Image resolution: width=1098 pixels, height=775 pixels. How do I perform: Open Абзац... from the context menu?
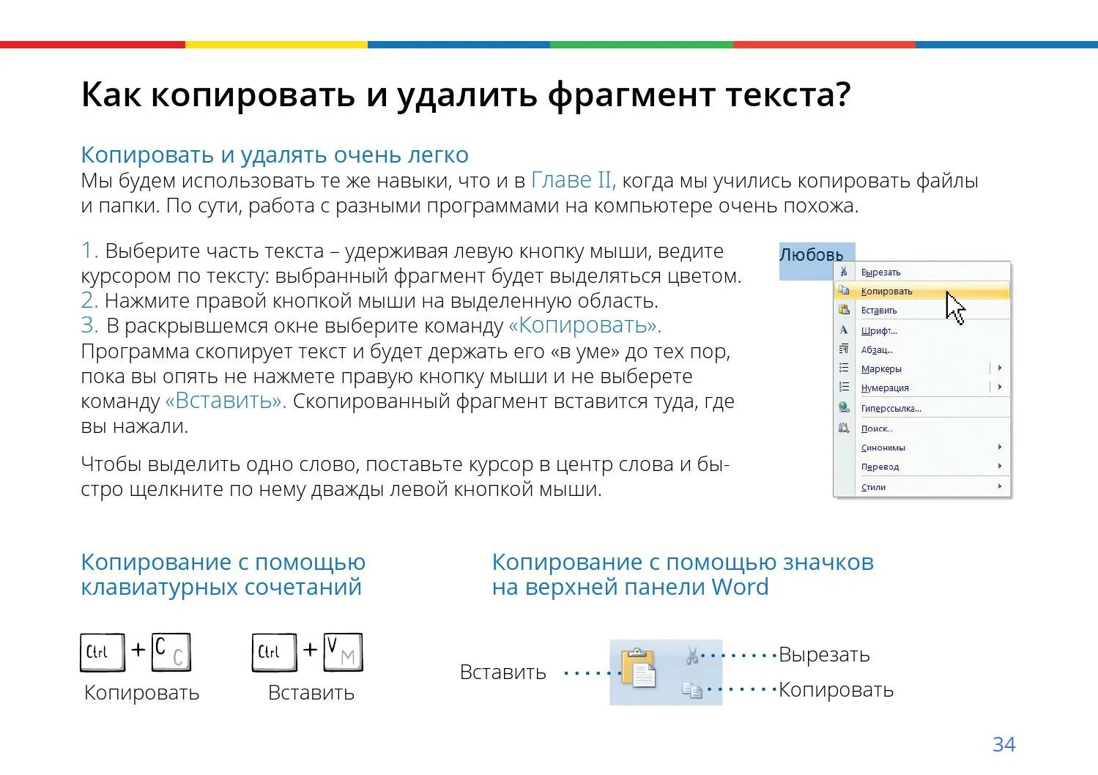click(x=922, y=349)
